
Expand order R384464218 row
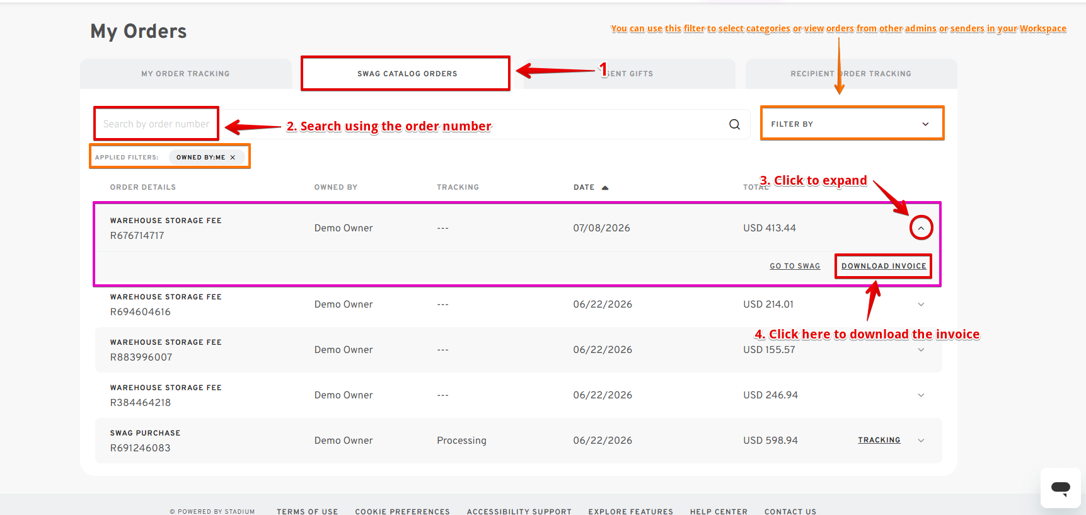pyautogui.click(x=921, y=395)
